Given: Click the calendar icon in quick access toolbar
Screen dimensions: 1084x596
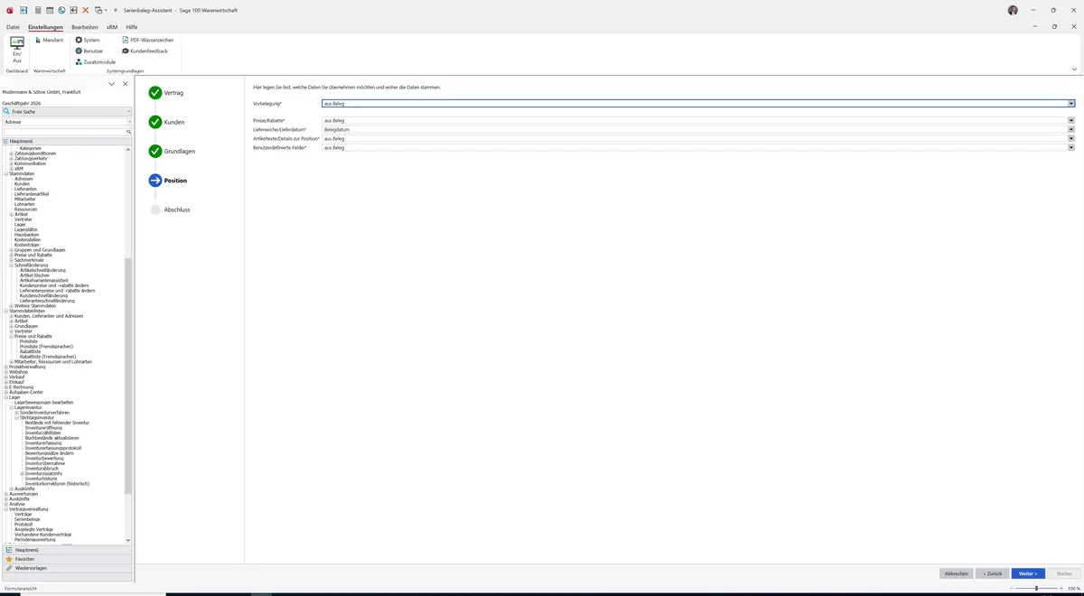Looking at the screenshot, I should coord(49,10).
